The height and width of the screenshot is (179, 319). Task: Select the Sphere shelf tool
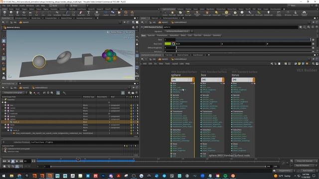[11, 13]
